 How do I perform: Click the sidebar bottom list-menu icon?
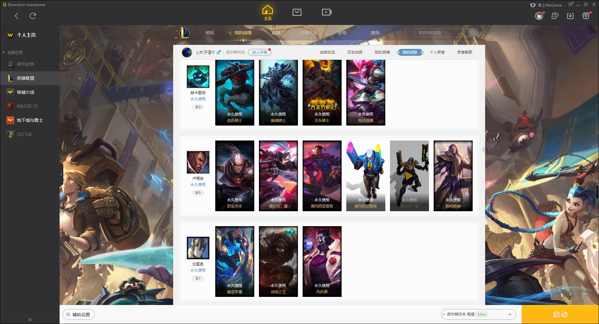[x=30, y=320]
